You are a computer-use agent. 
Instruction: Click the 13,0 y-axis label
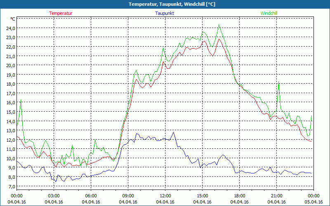pos(10,131)
